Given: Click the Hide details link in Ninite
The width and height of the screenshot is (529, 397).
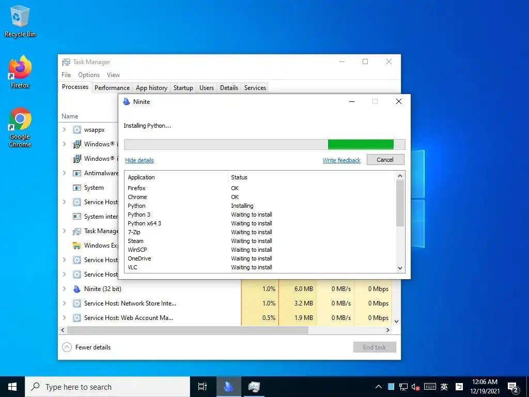Looking at the screenshot, I should (139, 160).
